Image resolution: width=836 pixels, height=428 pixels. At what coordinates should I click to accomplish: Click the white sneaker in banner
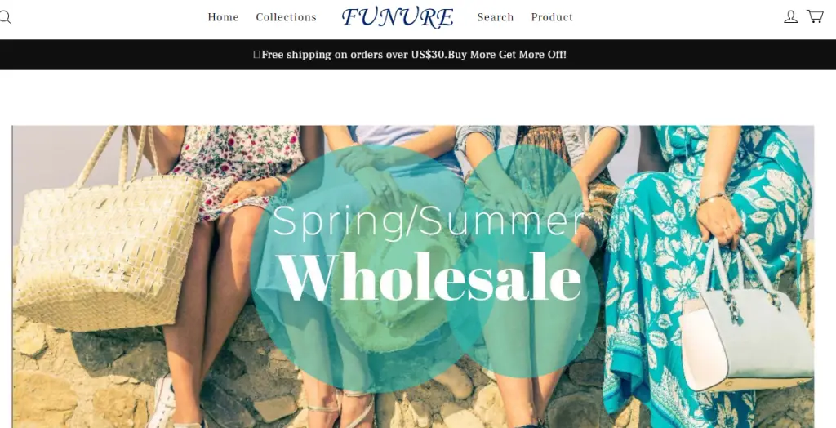pyautogui.click(x=162, y=401)
